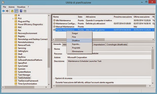Click the task list scroll left arrow

(54, 39)
